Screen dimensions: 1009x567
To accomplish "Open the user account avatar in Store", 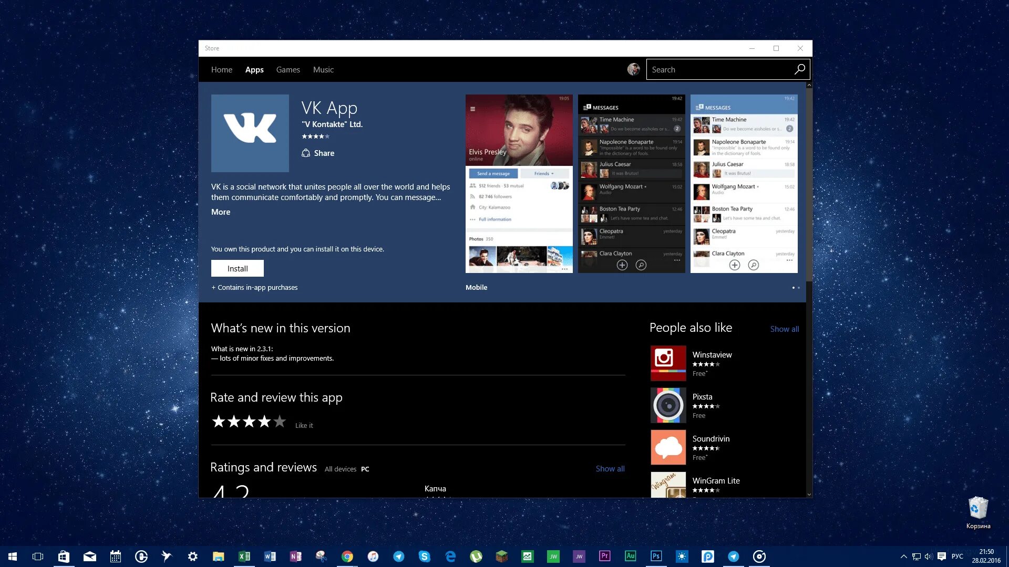I will tap(634, 69).
